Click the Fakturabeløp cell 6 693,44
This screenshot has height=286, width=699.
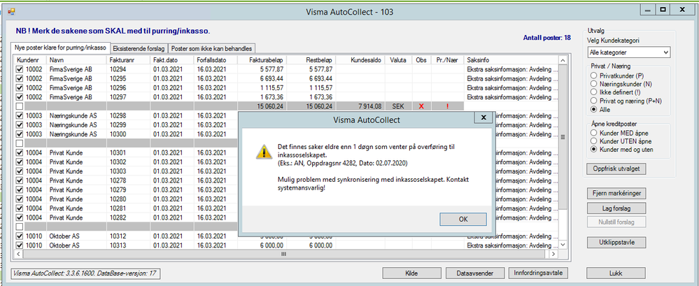click(262, 78)
